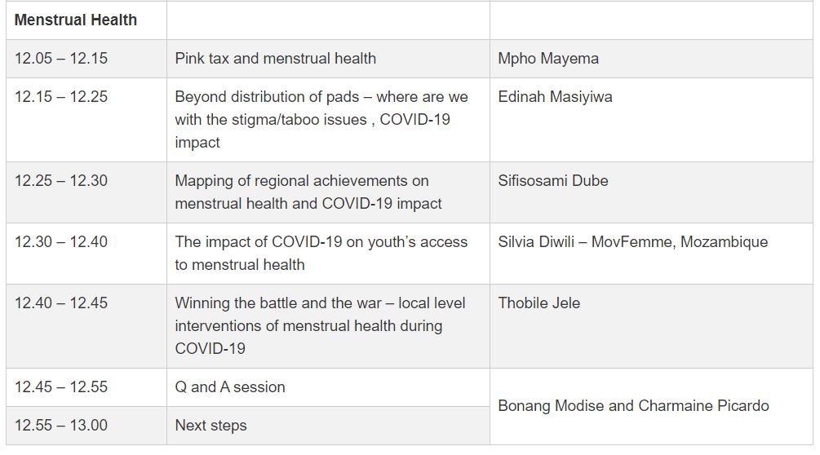Select speaker Mpho Mayema
The height and width of the screenshot is (455, 820).
(548, 59)
